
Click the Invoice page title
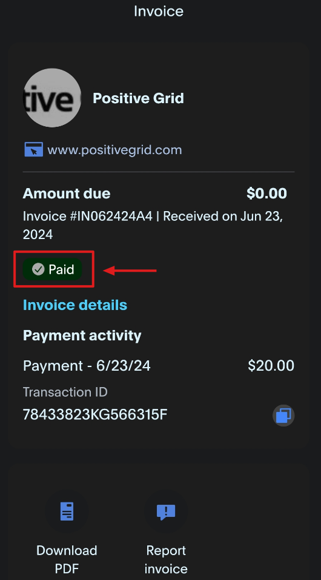[x=159, y=11]
